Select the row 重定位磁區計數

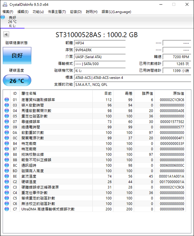(x=95, y=116)
